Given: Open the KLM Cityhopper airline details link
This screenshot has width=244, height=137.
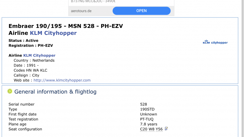Looking at the screenshot, I should (x=39, y=55).
